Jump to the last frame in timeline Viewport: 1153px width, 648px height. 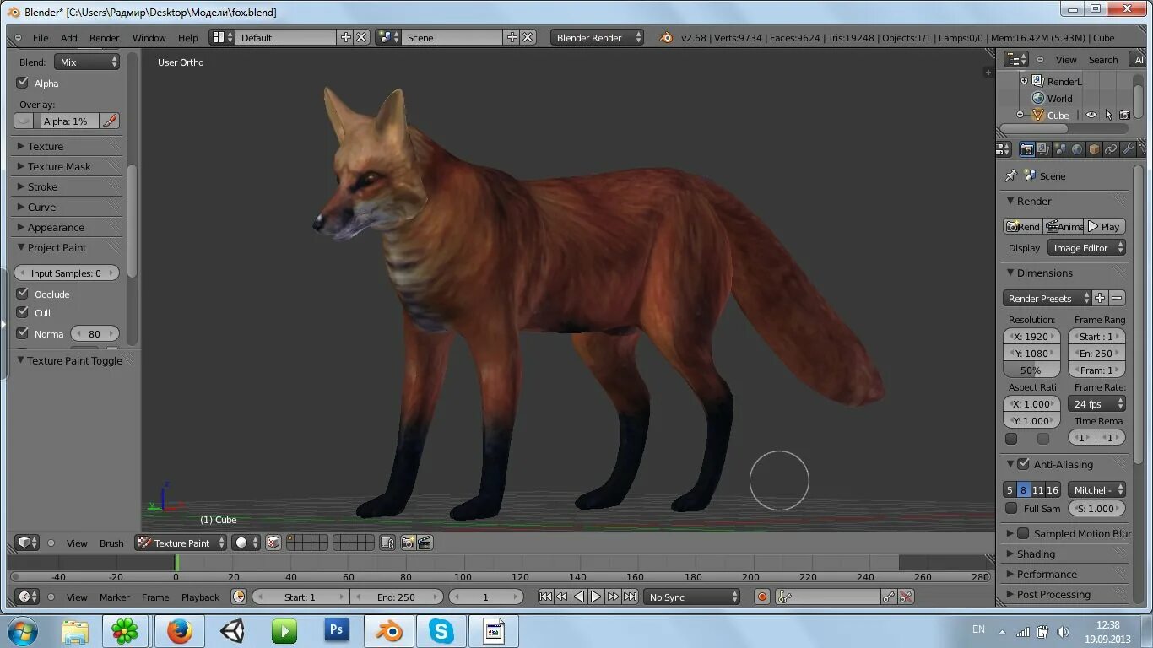(630, 597)
